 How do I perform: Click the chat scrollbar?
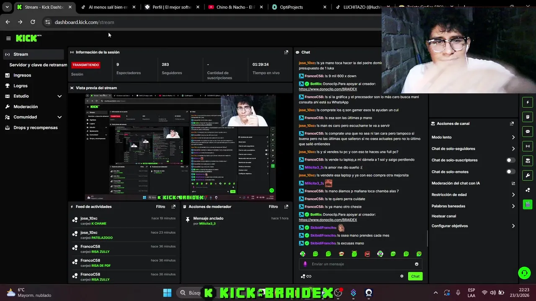click(x=427, y=238)
